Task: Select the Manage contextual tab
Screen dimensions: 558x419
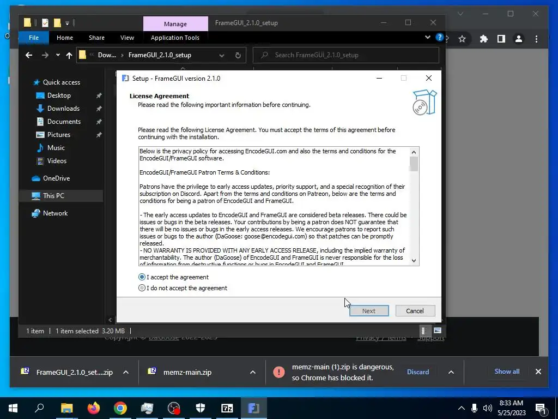Action: tap(175, 24)
